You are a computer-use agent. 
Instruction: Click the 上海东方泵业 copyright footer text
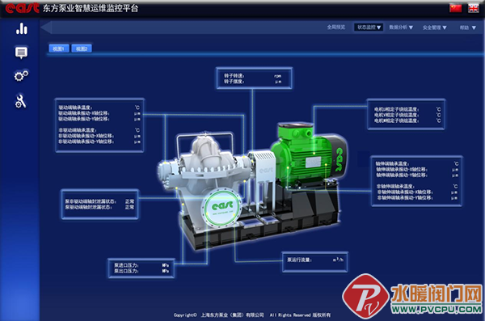pyautogui.click(x=233, y=315)
